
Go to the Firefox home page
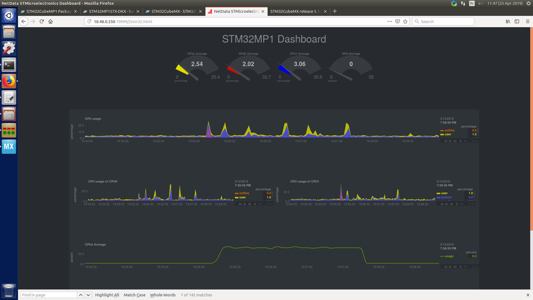pos(50,21)
